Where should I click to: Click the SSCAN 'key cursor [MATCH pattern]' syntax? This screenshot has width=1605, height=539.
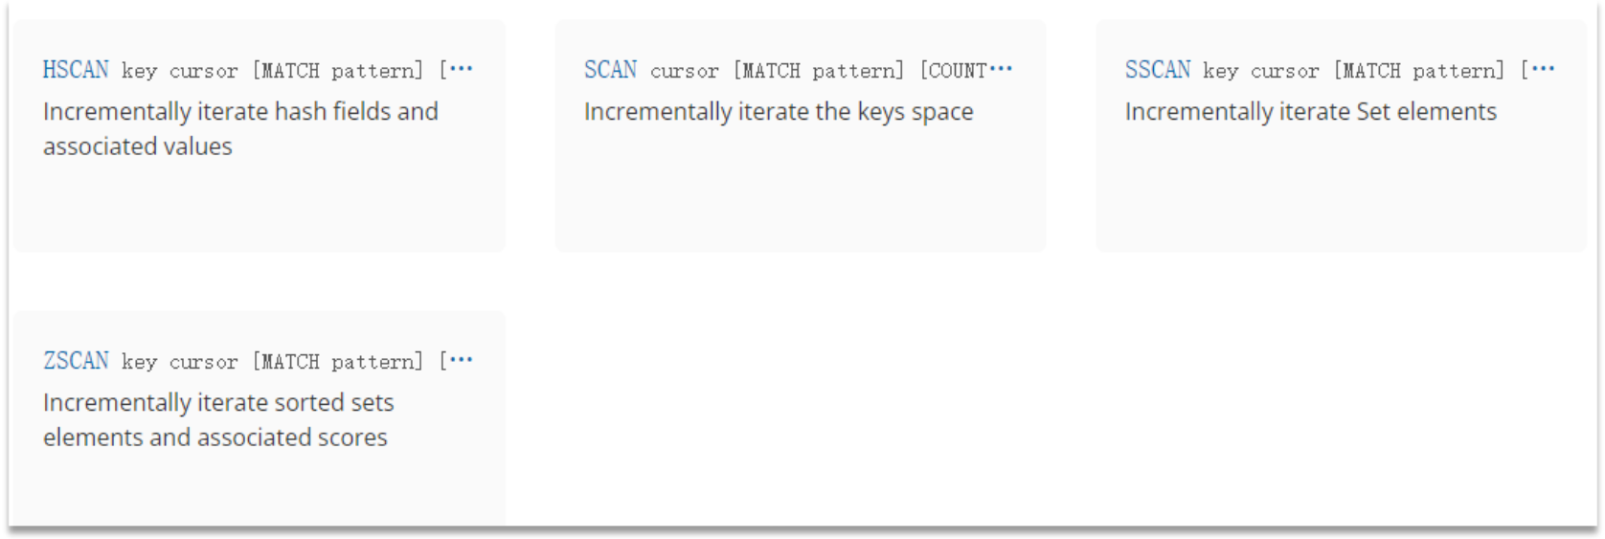click(1353, 71)
